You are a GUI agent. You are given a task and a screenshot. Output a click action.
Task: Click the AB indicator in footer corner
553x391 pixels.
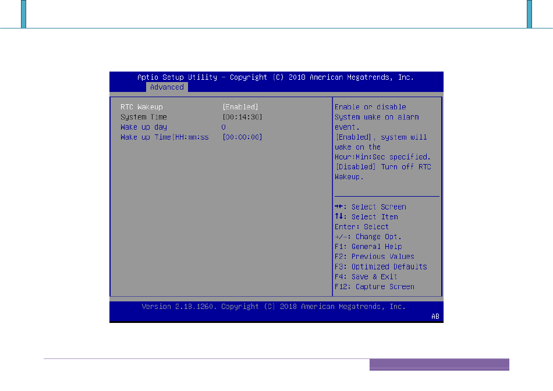pos(435,317)
